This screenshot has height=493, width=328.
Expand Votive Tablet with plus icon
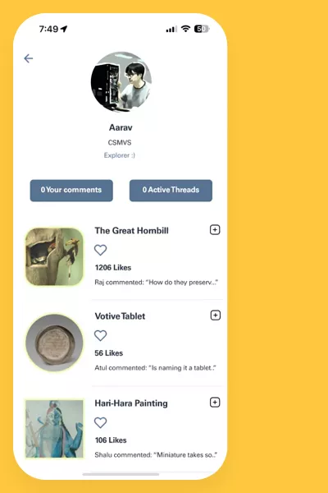(x=216, y=315)
